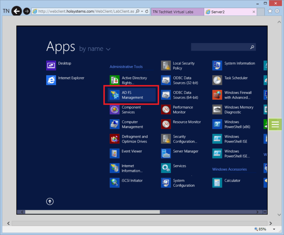Viewport: 284px width, 235px height.
Task: Launch Internet Explorer from Apps list
Action: (51, 80)
